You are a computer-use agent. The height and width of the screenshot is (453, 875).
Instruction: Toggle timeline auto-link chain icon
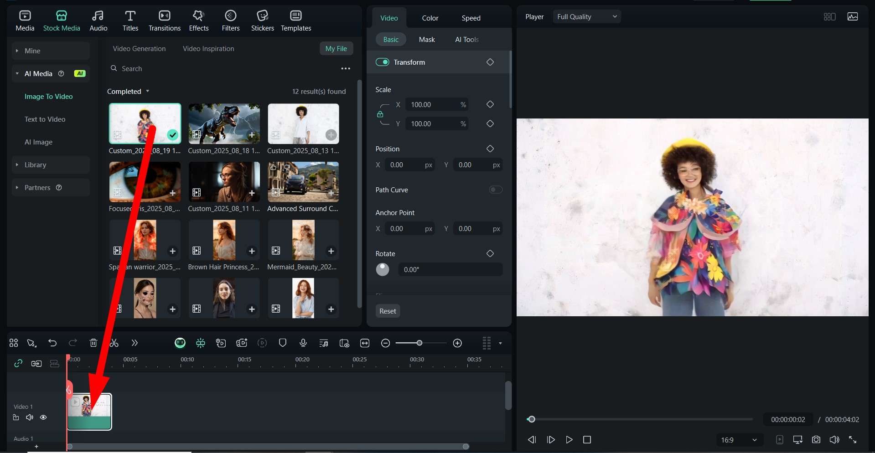point(18,363)
